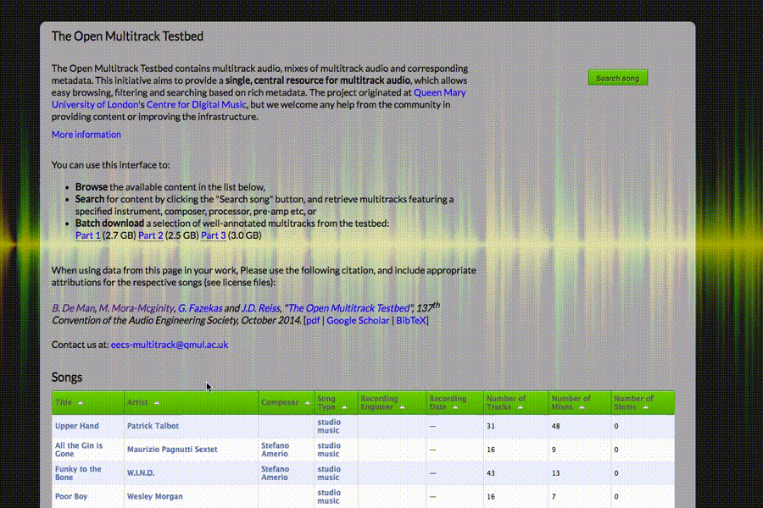Download batch Part 1 link
763x508 pixels.
pyautogui.click(x=88, y=235)
